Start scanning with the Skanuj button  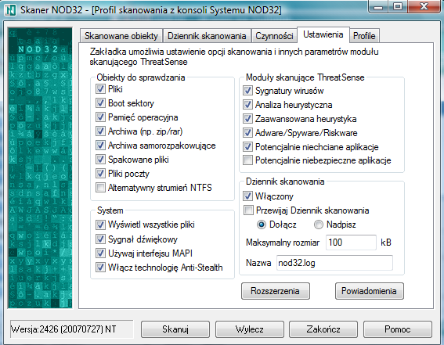pos(175,329)
